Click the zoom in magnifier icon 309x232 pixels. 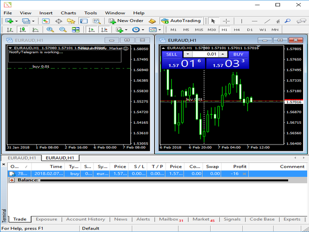point(50,30)
